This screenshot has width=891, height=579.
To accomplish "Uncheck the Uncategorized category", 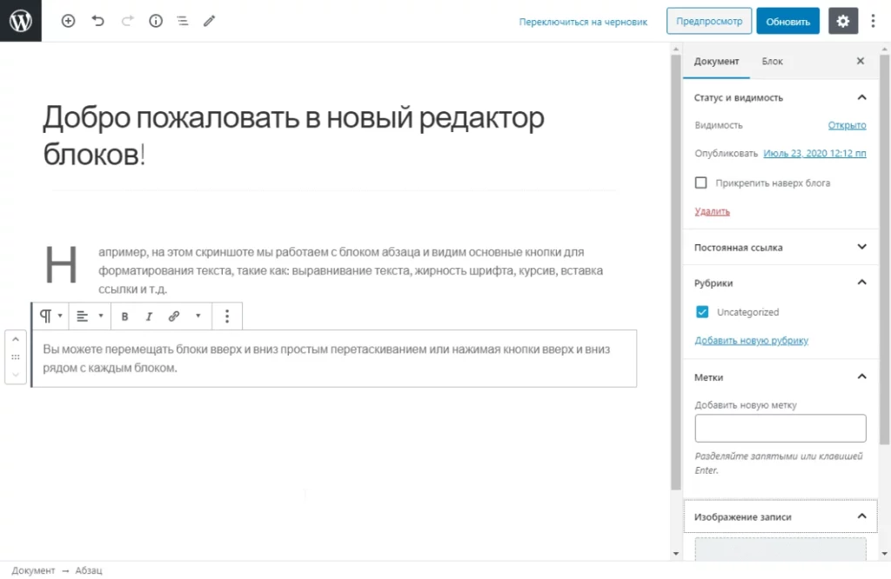I will (700, 312).
